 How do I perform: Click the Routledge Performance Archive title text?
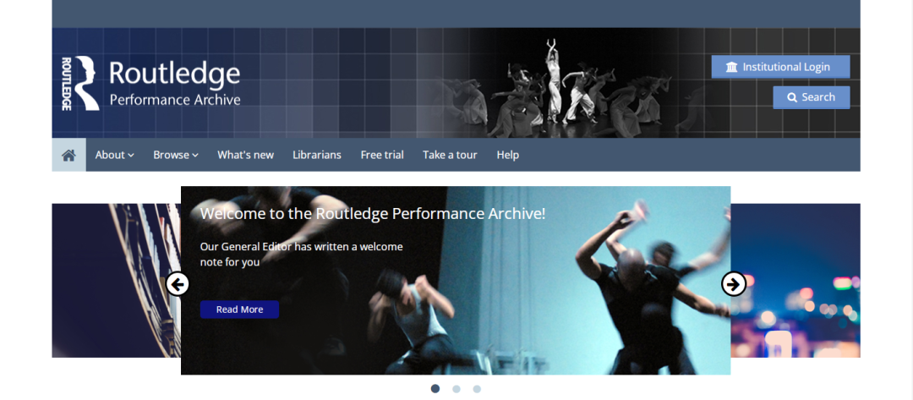[174, 84]
